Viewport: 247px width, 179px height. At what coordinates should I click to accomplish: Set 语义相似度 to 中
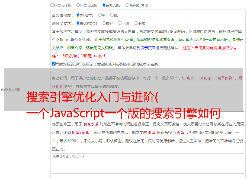click(x=100, y=15)
